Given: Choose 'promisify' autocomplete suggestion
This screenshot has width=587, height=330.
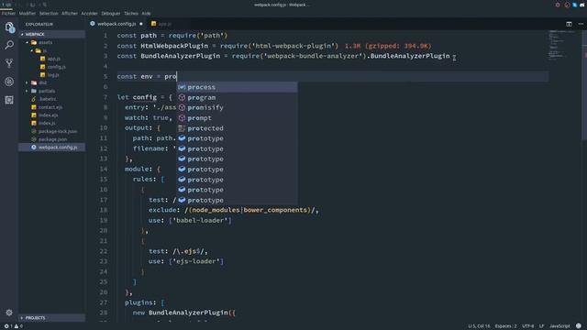Looking at the screenshot, I should point(237,107).
